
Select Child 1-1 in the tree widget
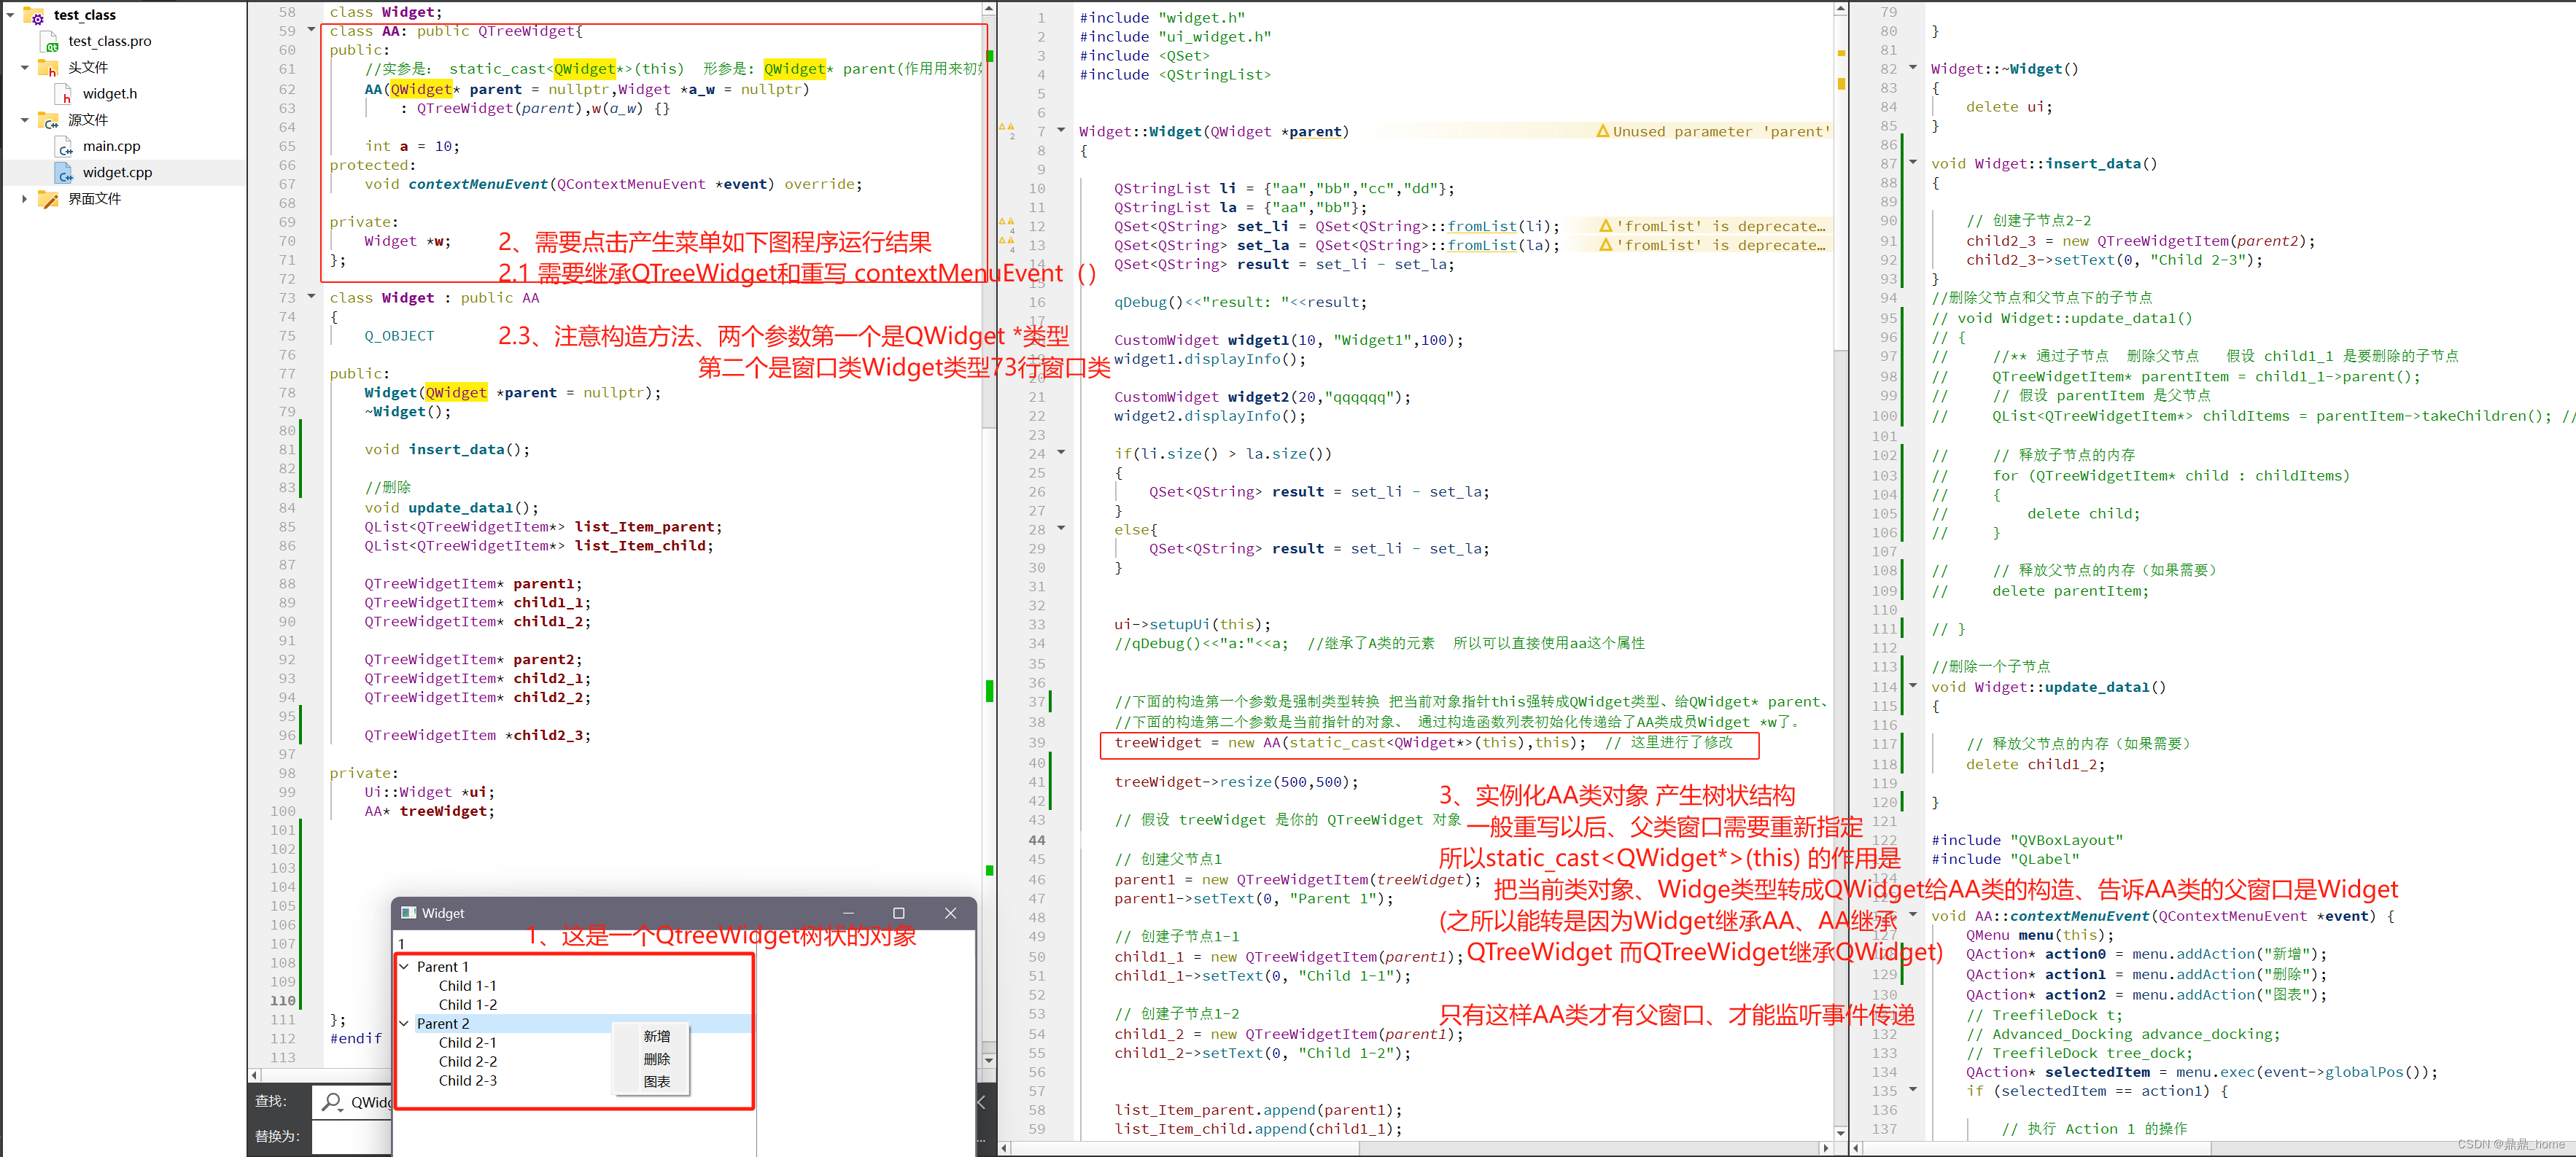point(467,986)
